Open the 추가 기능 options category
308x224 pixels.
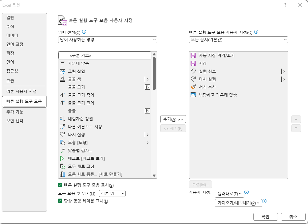(24, 112)
